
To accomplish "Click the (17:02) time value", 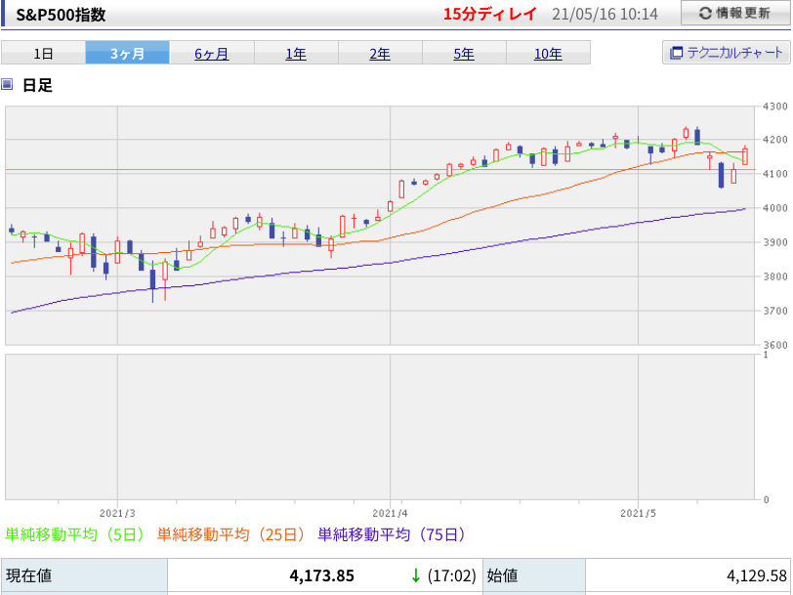I will point(451,575).
